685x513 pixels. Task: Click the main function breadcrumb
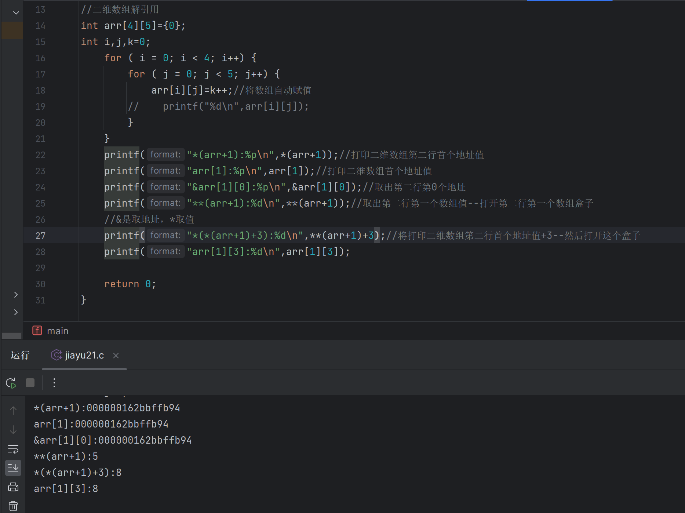tap(58, 331)
